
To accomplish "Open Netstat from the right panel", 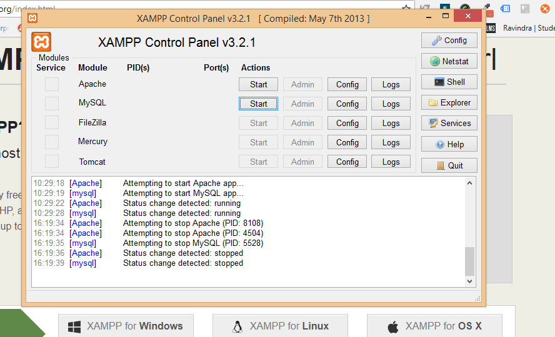I will (x=449, y=61).
